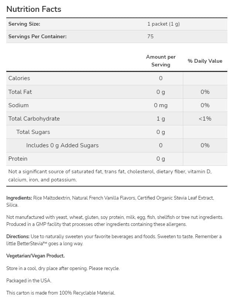Click the Total Sugars row label
This screenshot has height=299, width=234.
[33, 132]
